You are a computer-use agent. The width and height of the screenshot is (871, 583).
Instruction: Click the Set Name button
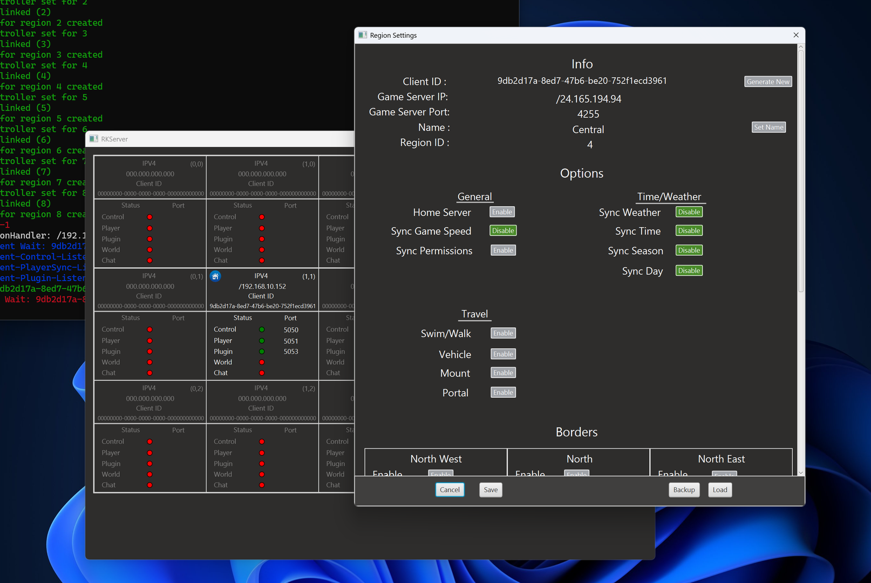(768, 127)
